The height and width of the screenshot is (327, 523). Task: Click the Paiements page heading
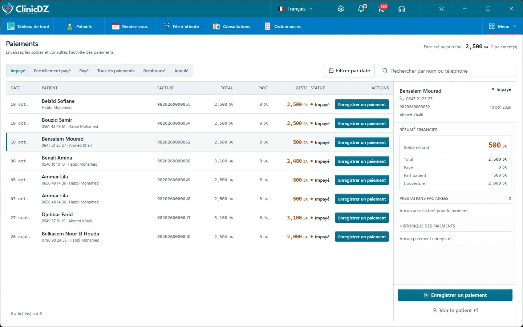(x=22, y=44)
